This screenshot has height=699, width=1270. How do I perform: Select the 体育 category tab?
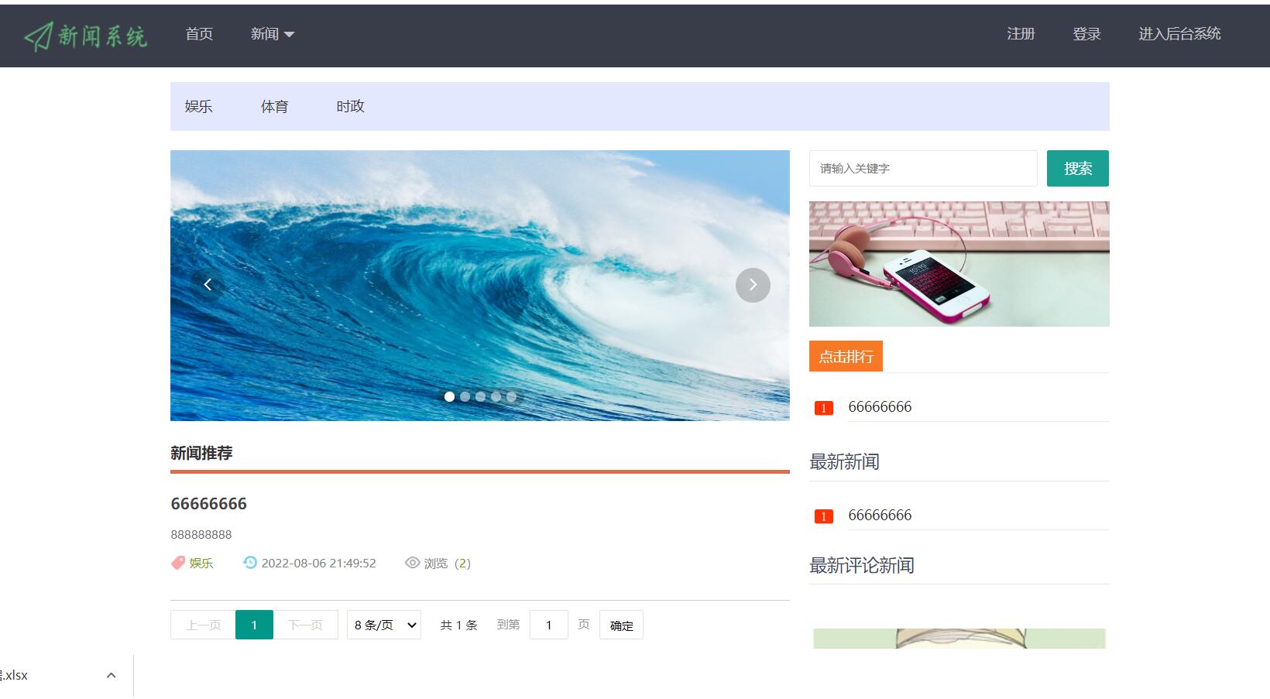275,107
